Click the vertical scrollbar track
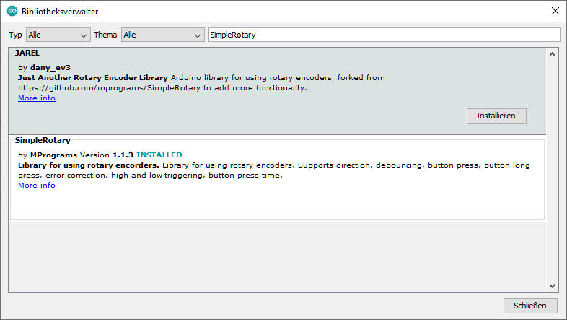The image size is (567, 320). (x=553, y=181)
